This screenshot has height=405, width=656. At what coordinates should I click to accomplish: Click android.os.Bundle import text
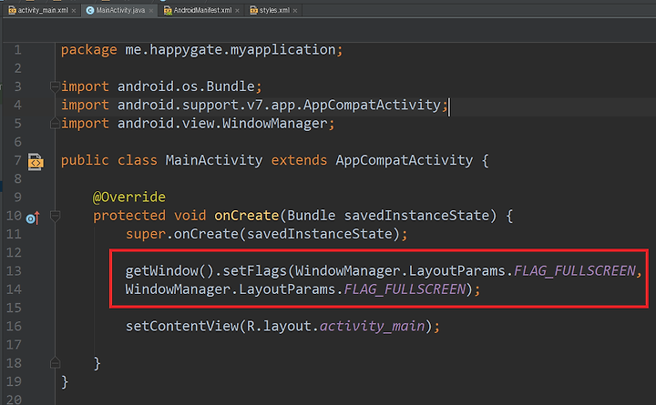[x=186, y=86]
